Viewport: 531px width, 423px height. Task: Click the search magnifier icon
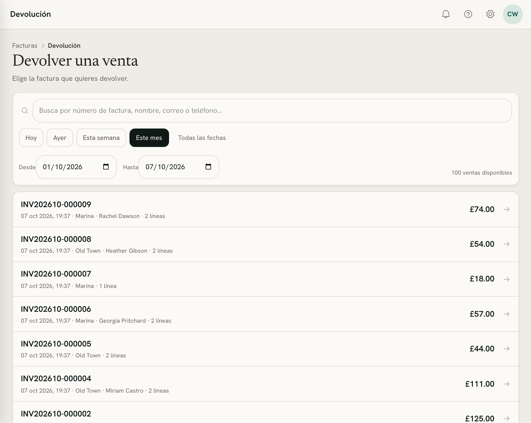click(x=25, y=111)
